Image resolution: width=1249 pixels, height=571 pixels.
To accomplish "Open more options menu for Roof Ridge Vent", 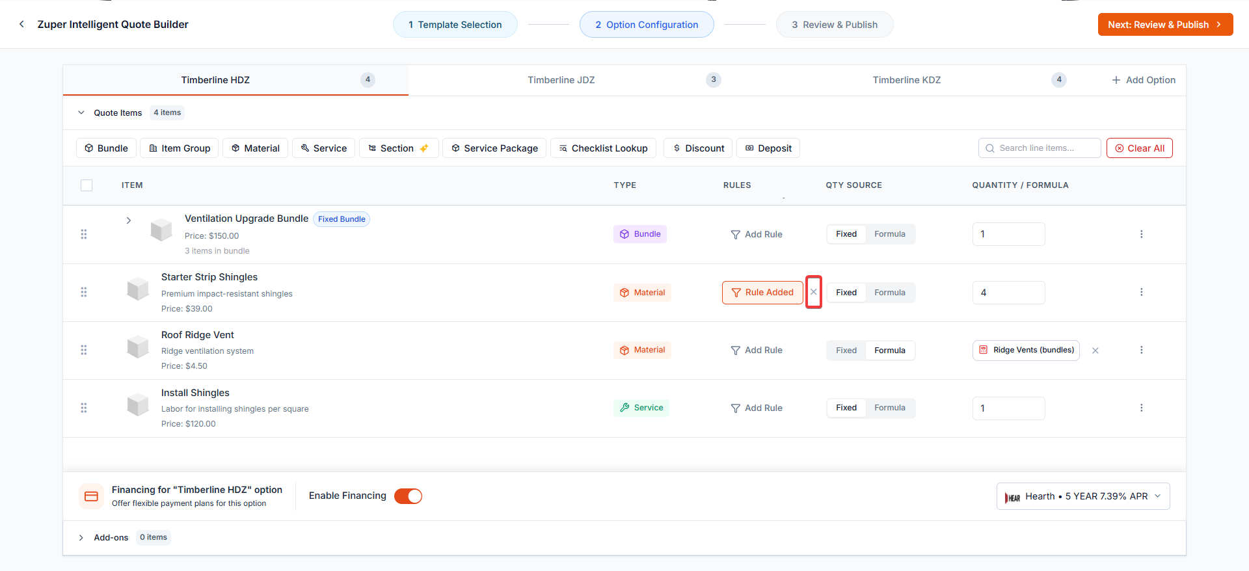I will [x=1141, y=350].
